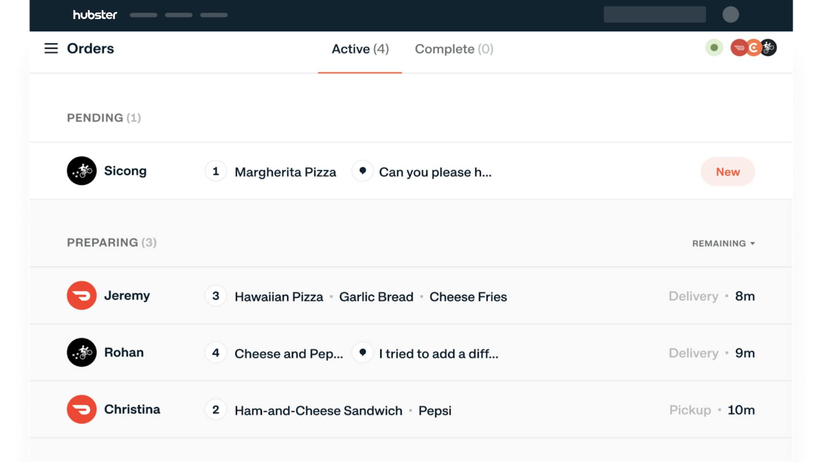Click Christina's DoorDash icon
The image size is (822, 462).
click(81, 409)
